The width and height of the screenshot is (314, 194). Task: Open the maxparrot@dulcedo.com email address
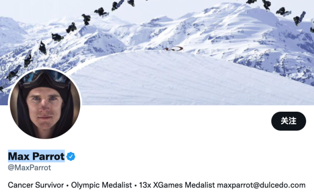click(x=261, y=185)
